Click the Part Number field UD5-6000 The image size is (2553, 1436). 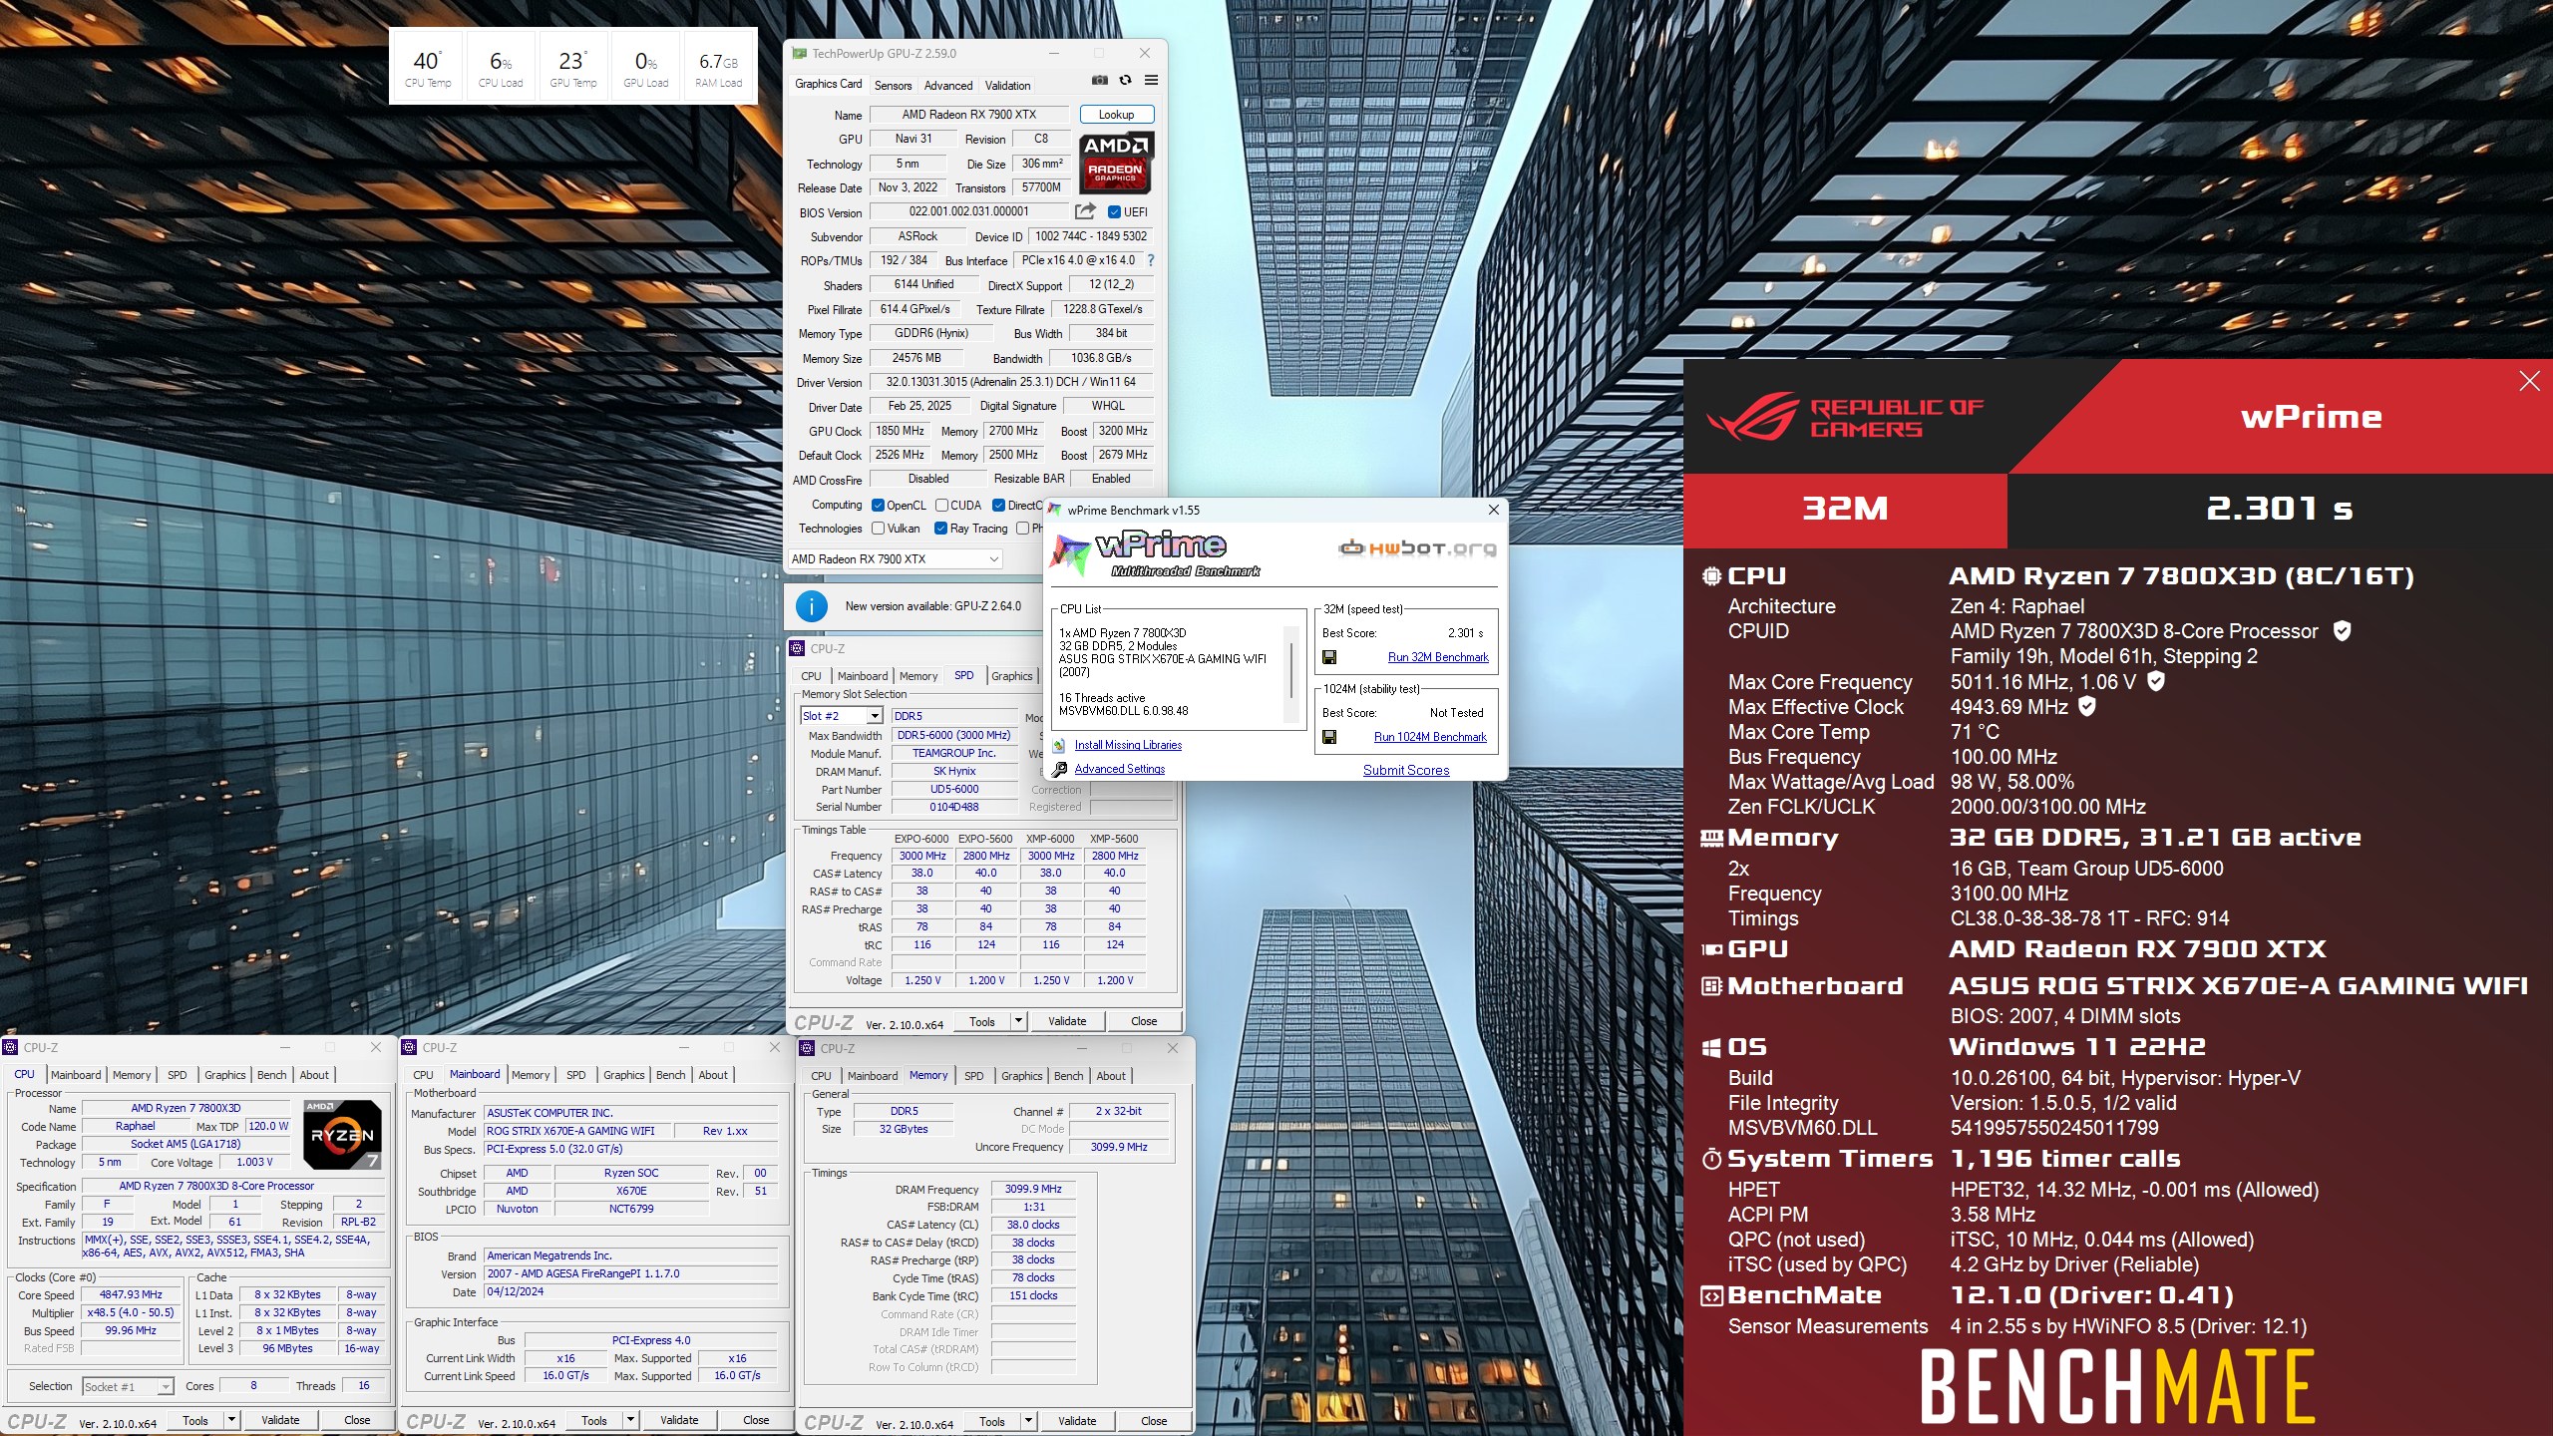tap(954, 789)
